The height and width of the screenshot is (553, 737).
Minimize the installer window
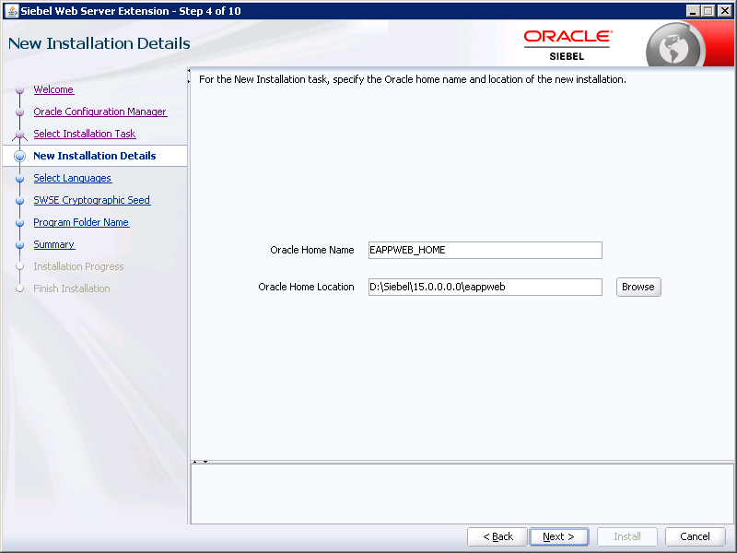693,11
